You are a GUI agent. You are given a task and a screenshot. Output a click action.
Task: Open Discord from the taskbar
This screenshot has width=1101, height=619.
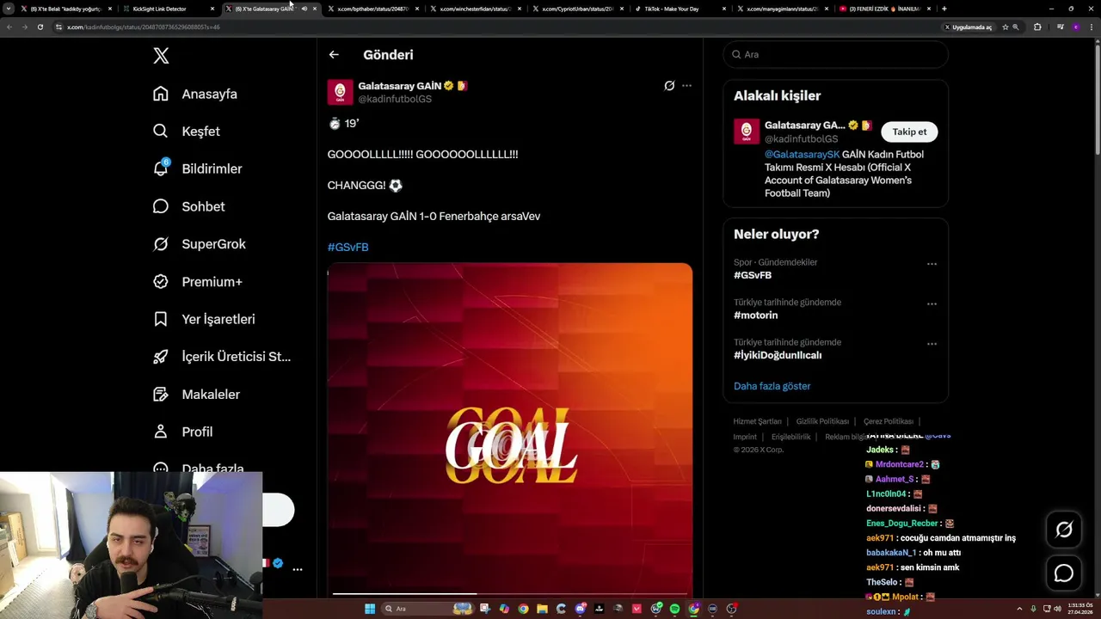(x=580, y=609)
